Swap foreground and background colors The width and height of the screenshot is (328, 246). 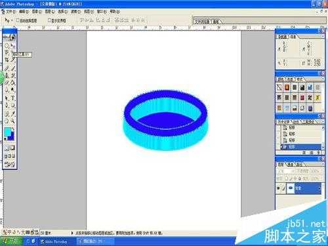pos(13,130)
